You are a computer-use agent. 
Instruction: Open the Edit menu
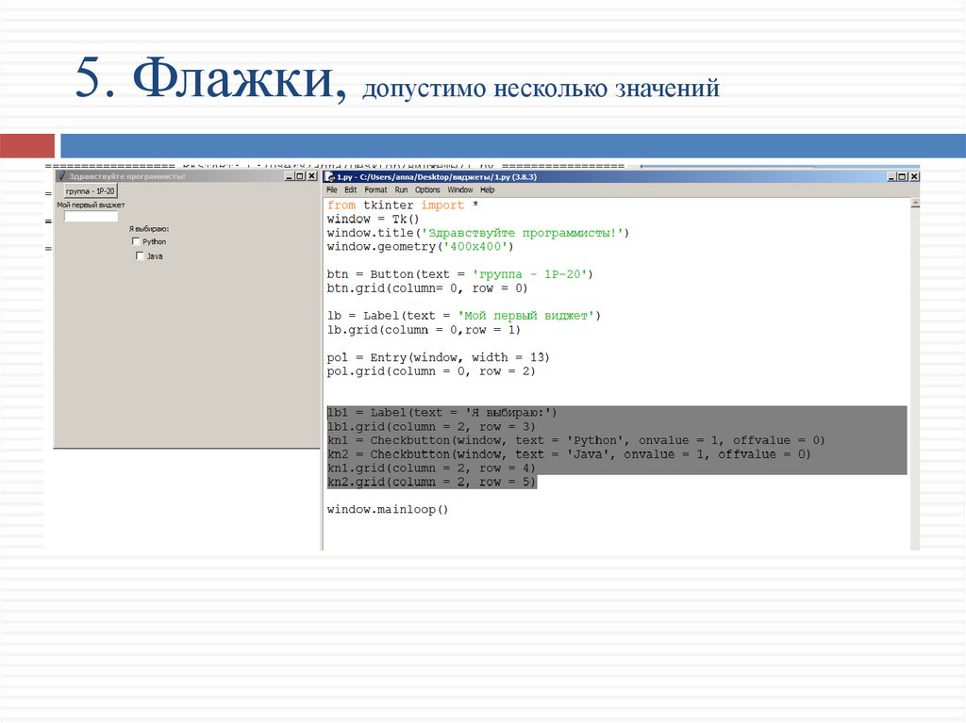click(350, 190)
